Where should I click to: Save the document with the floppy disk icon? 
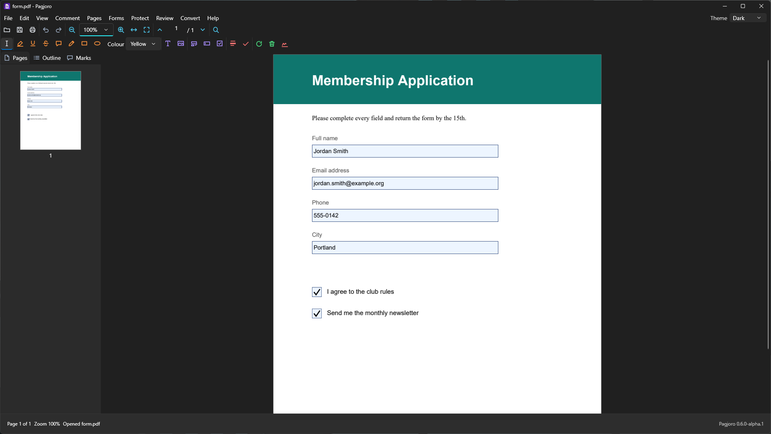pyautogui.click(x=20, y=30)
